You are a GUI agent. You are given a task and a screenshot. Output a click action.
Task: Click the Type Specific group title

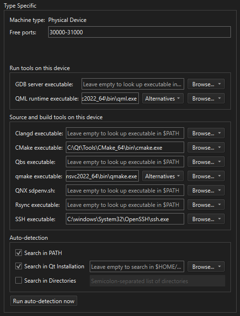(x=20, y=6)
